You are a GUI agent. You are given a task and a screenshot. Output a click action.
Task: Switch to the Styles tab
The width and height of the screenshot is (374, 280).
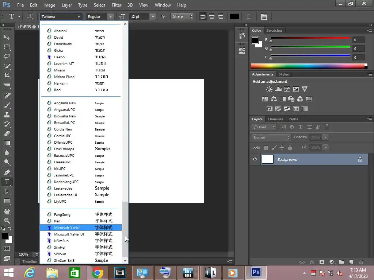(x=283, y=74)
